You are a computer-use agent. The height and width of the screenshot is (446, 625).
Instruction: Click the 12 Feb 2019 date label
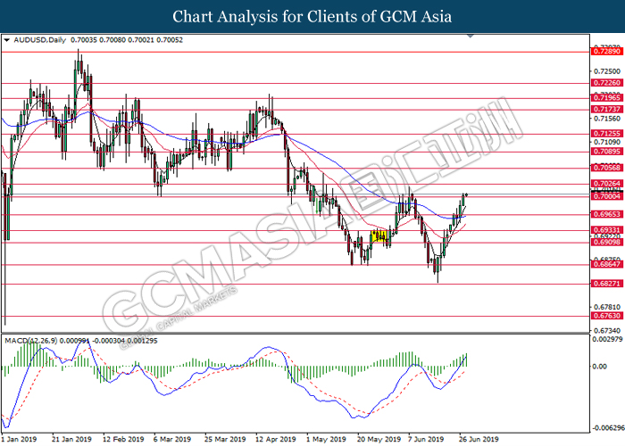[123, 439]
